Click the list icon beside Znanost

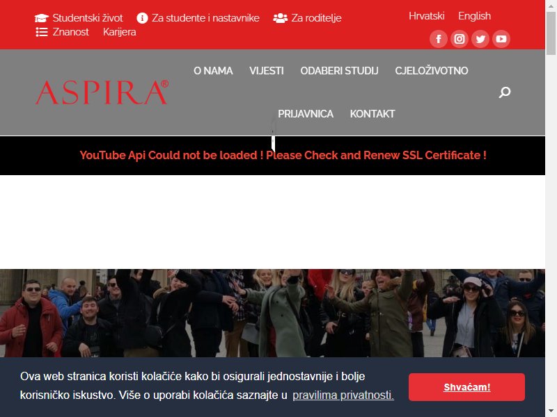point(42,32)
